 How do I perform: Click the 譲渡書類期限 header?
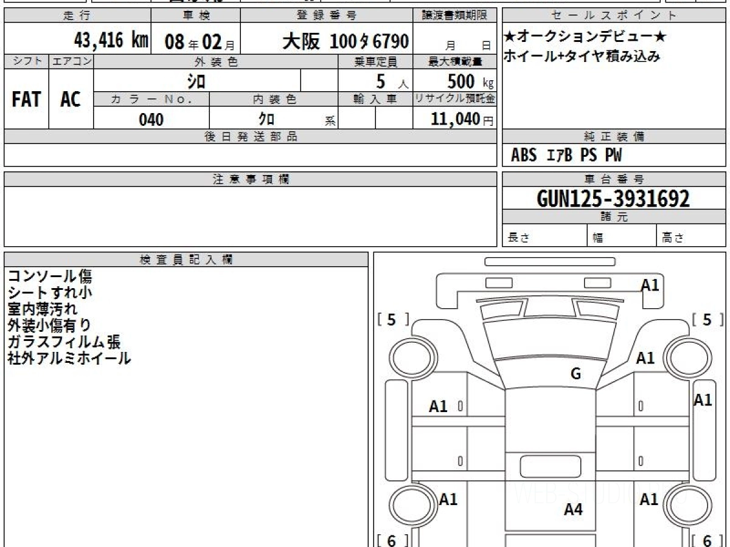click(455, 15)
